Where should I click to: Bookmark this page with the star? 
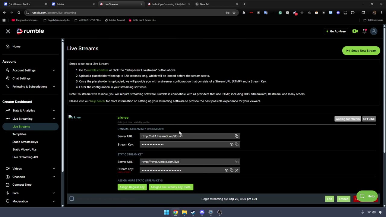tap(234, 13)
